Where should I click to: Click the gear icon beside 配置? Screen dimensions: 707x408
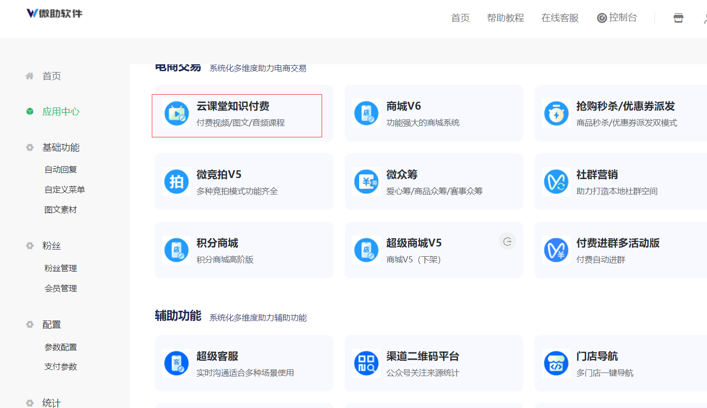30,325
